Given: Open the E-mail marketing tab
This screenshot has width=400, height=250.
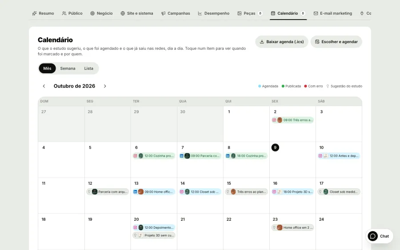Looking at the screenshot, I should pyautogui.click(x=332, y=13).
